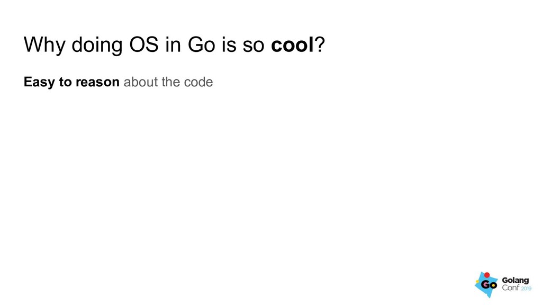Screen dimensions: 542x305
Task: Click the pink center of the logo's G
Action: tap(485, 284)
